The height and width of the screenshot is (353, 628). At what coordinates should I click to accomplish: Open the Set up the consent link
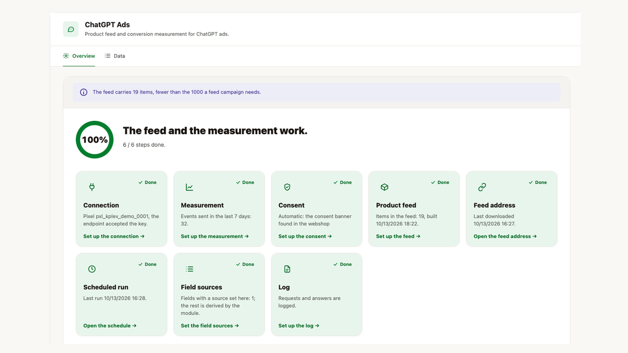coord(305,236)
